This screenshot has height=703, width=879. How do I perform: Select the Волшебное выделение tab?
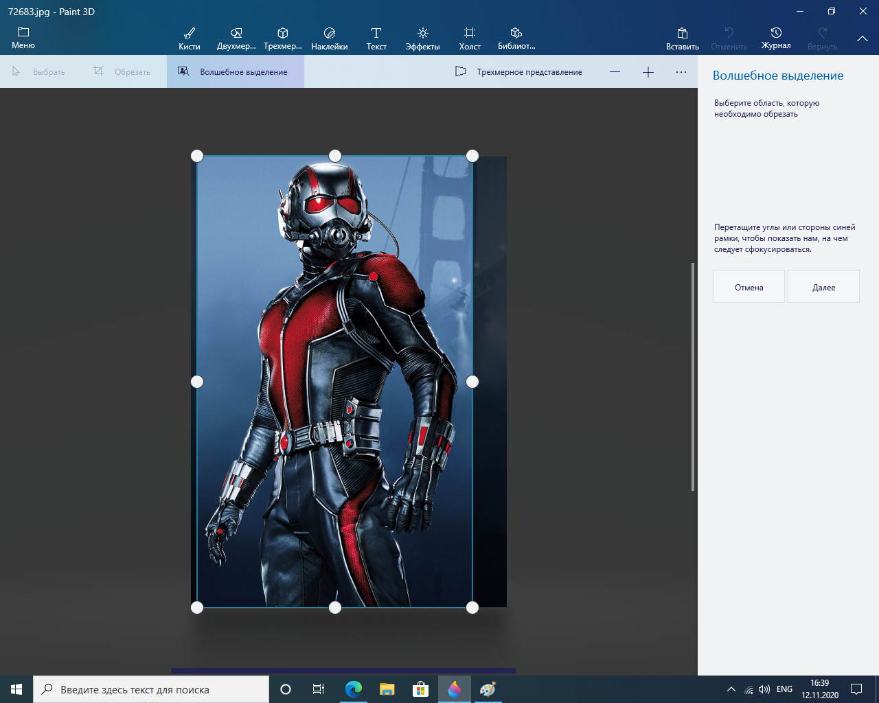pos(235,72)
